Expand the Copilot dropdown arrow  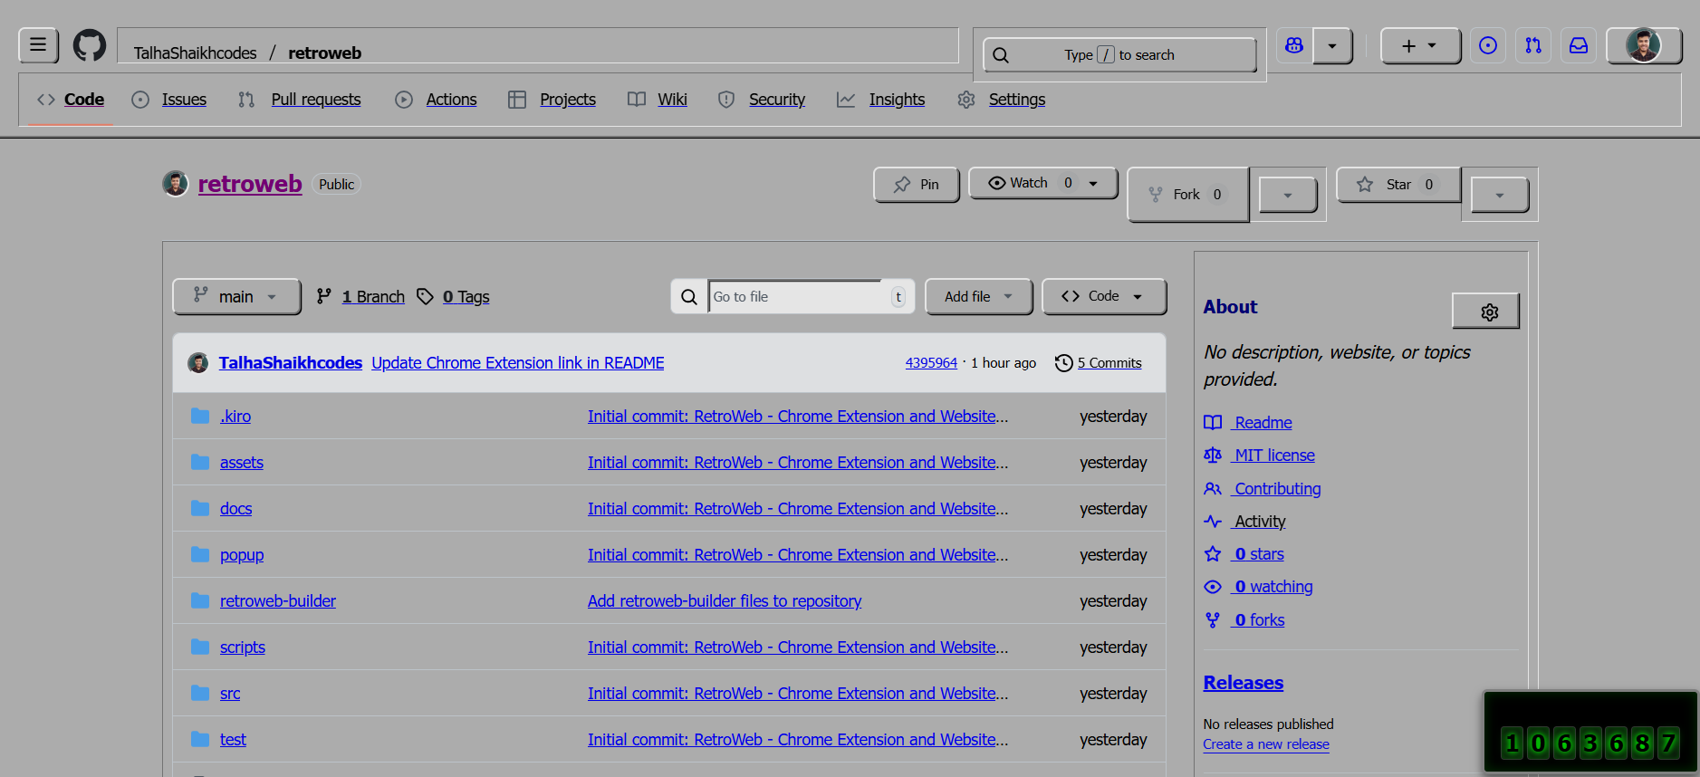point(1332,45)
